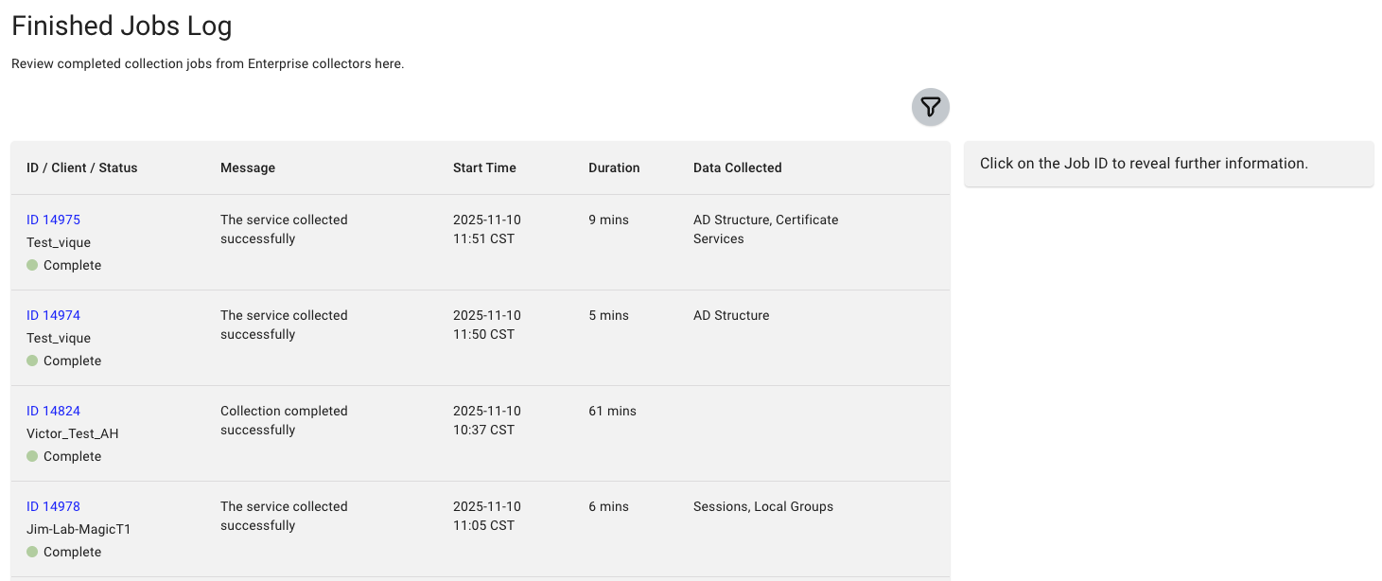Click the green status dot beside ID 14975
Screen dimensions: 1382x581
(x=31, y=265)
